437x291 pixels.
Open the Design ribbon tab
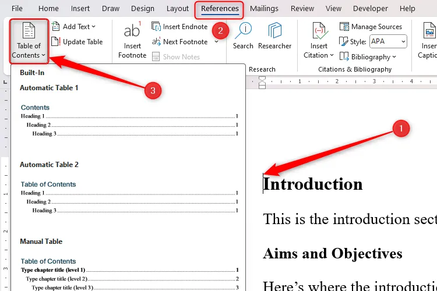tap(143, 9)
